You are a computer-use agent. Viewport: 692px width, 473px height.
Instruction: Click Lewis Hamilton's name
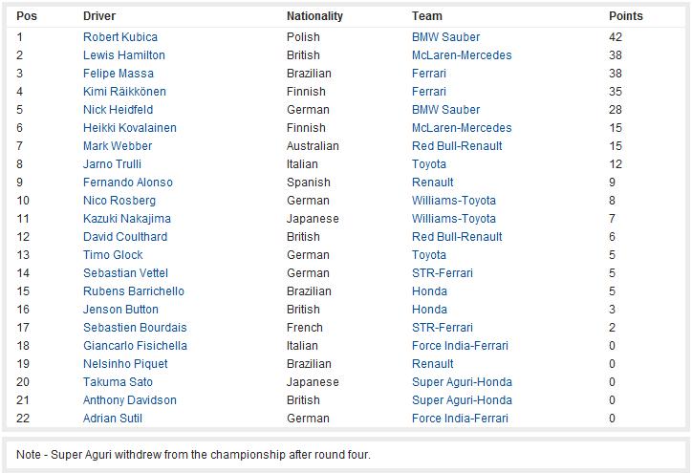(124, 55)
